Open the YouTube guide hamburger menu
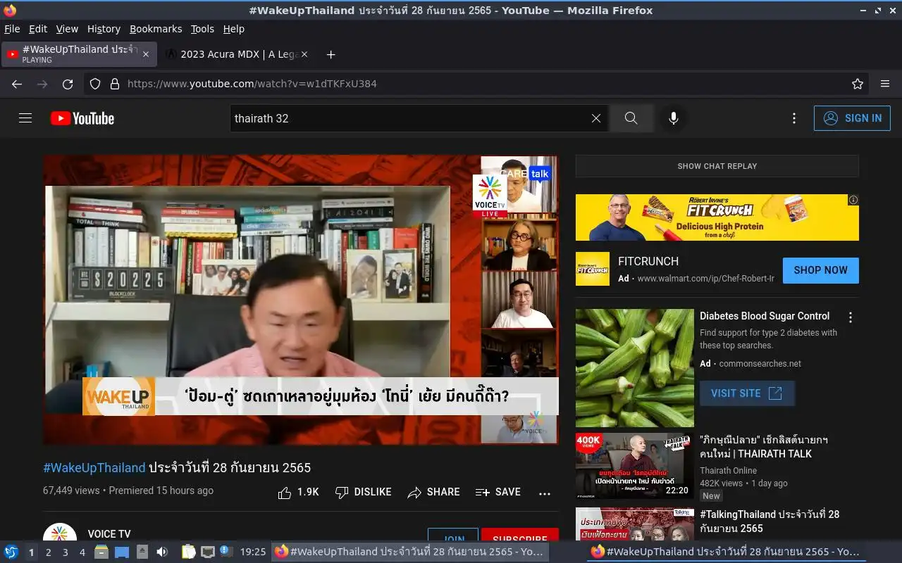 (25, 118)
